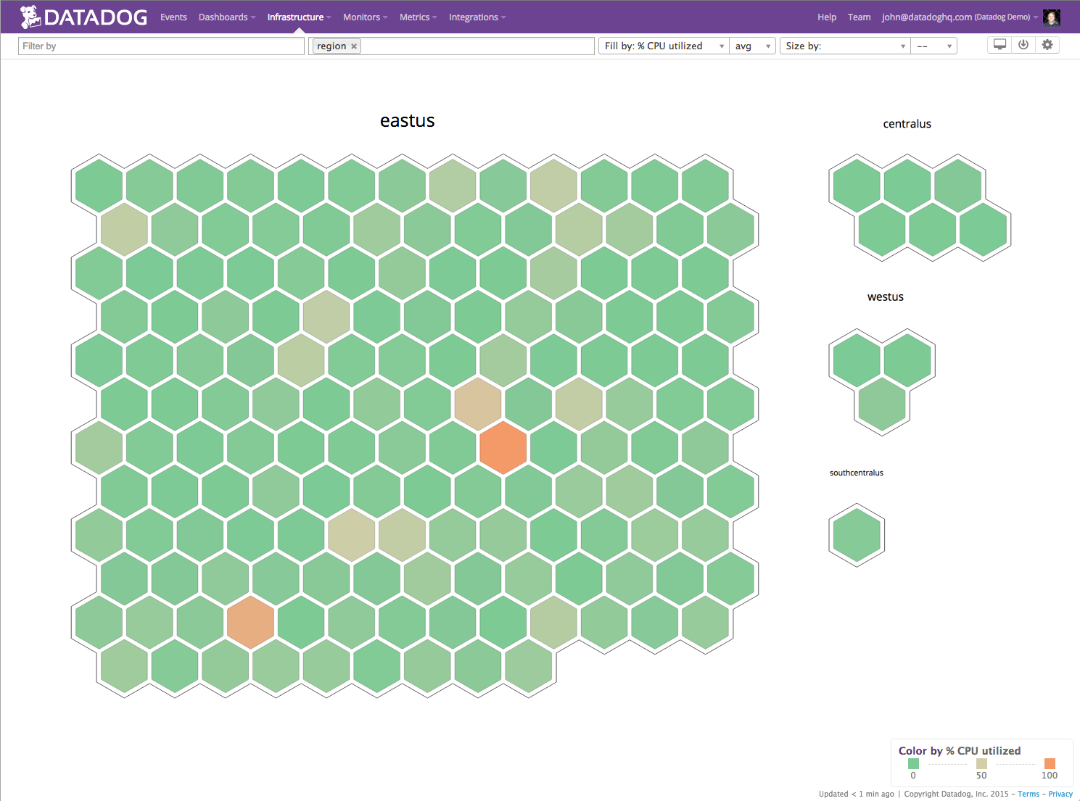Image resolution: width=1080 pixels, height=801 pixels.
Task: Click the Help link
Action: tap(827, 17)
